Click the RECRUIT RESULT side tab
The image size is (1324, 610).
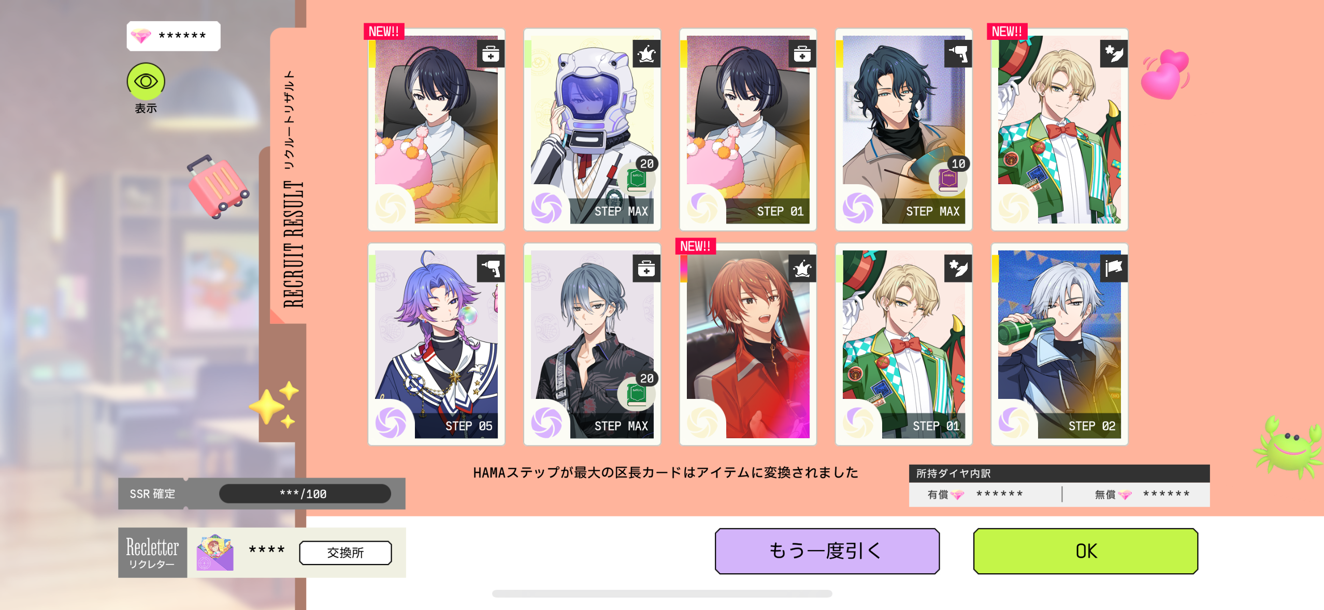(292, 189)
